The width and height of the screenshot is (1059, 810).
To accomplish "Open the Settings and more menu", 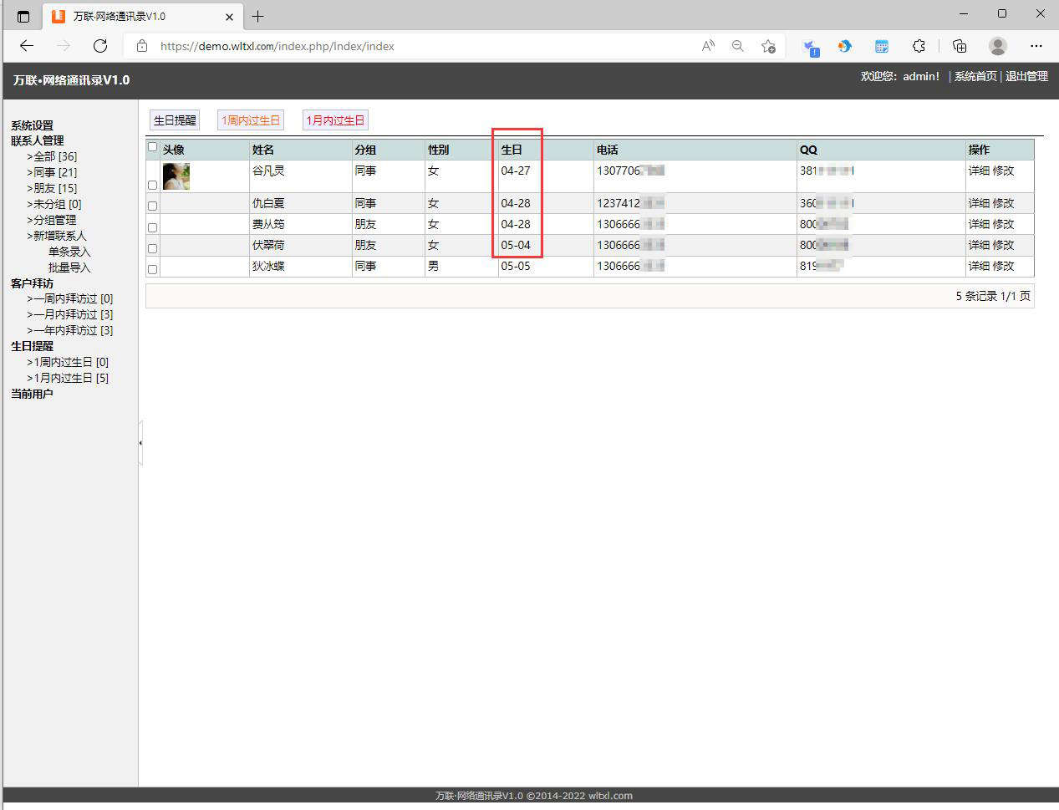I will click(x=1036, y=46).
